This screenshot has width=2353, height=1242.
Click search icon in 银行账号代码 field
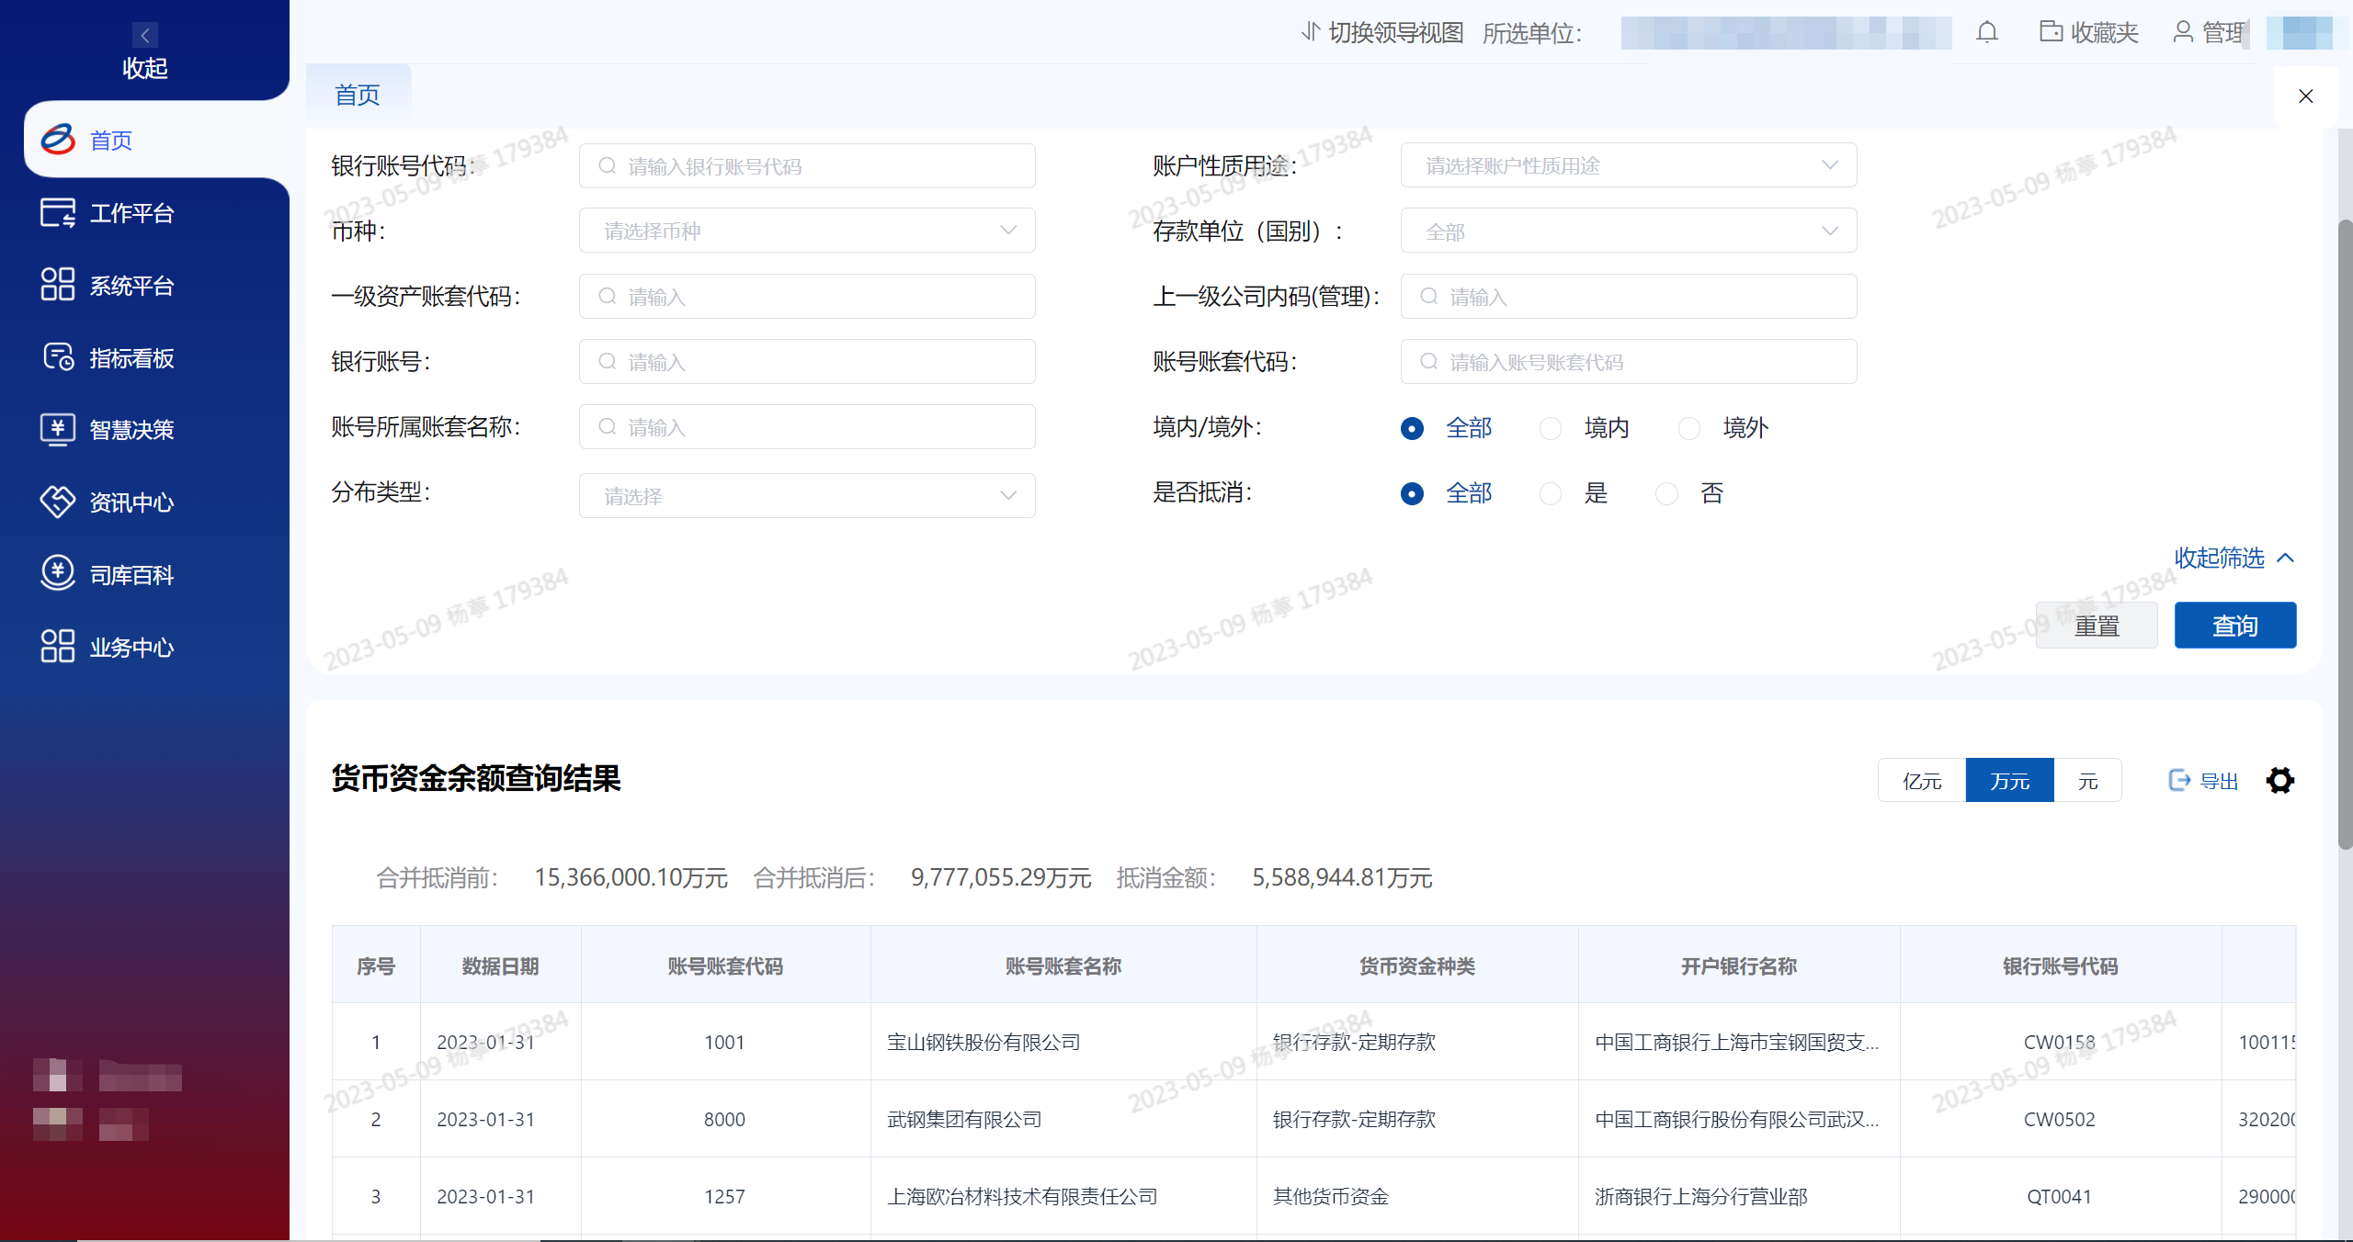click(x=608, y=165)
